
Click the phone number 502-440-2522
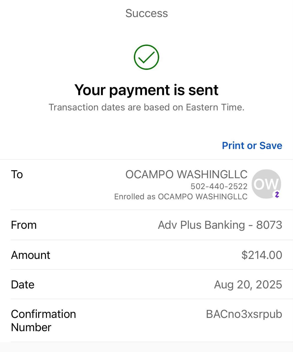click(x=219, y=186)
